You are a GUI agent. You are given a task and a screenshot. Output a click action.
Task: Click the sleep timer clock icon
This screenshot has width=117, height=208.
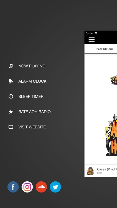[x=11, y=97]
